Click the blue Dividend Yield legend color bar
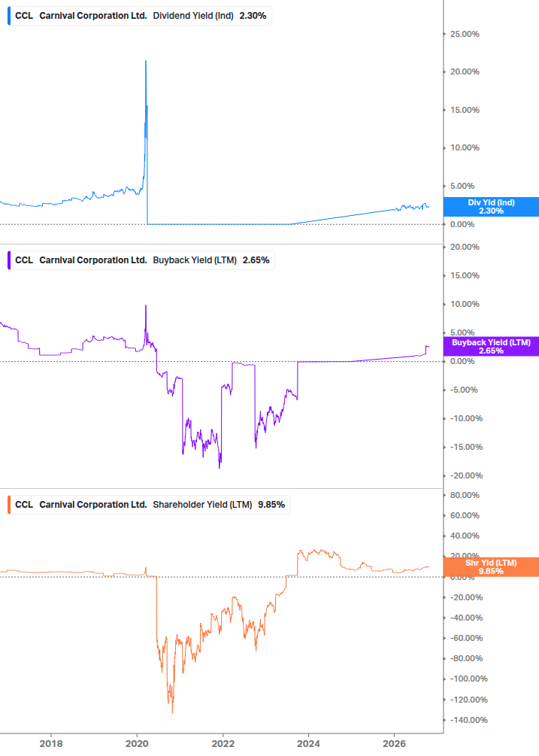 (x=9, y=16)
